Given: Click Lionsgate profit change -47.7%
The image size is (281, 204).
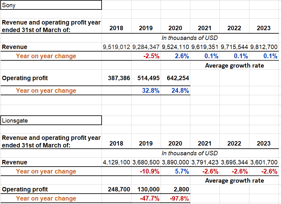Looking at the screenshot, I should click(x=150, y=198).
